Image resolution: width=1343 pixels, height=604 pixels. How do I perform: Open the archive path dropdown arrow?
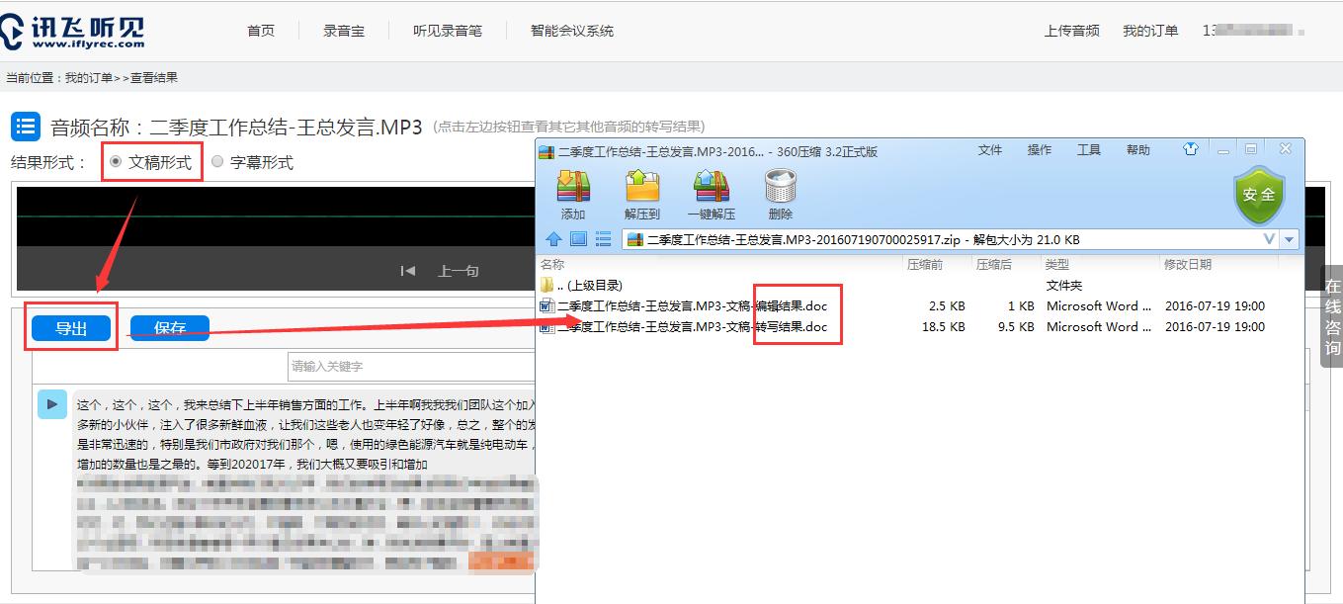pos(1290,238)
